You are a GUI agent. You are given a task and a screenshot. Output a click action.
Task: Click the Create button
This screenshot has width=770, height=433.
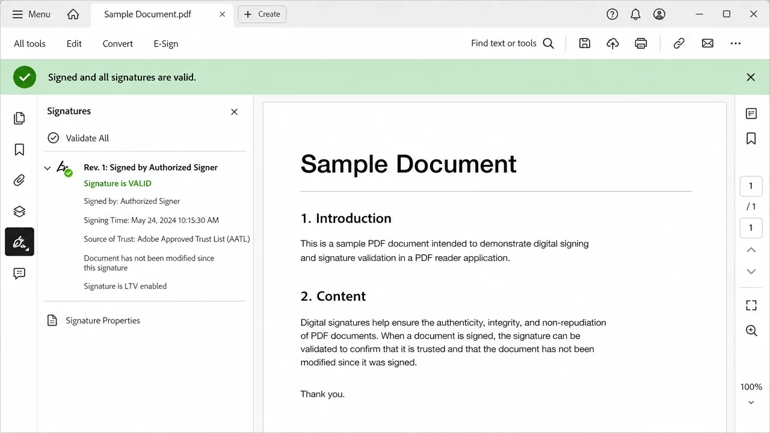coord(262,14)
